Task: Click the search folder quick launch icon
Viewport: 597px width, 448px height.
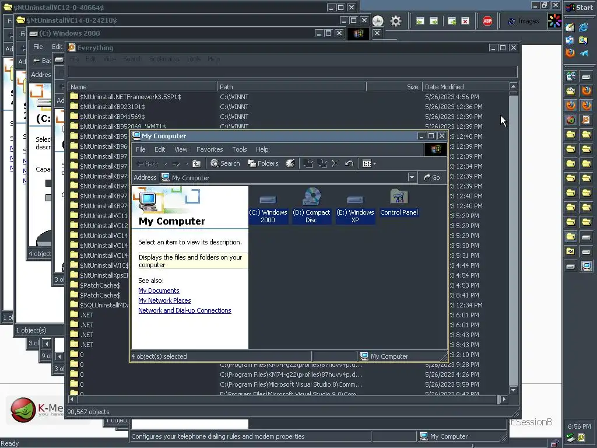Action: pyautogui.click(x=583, y=40)
